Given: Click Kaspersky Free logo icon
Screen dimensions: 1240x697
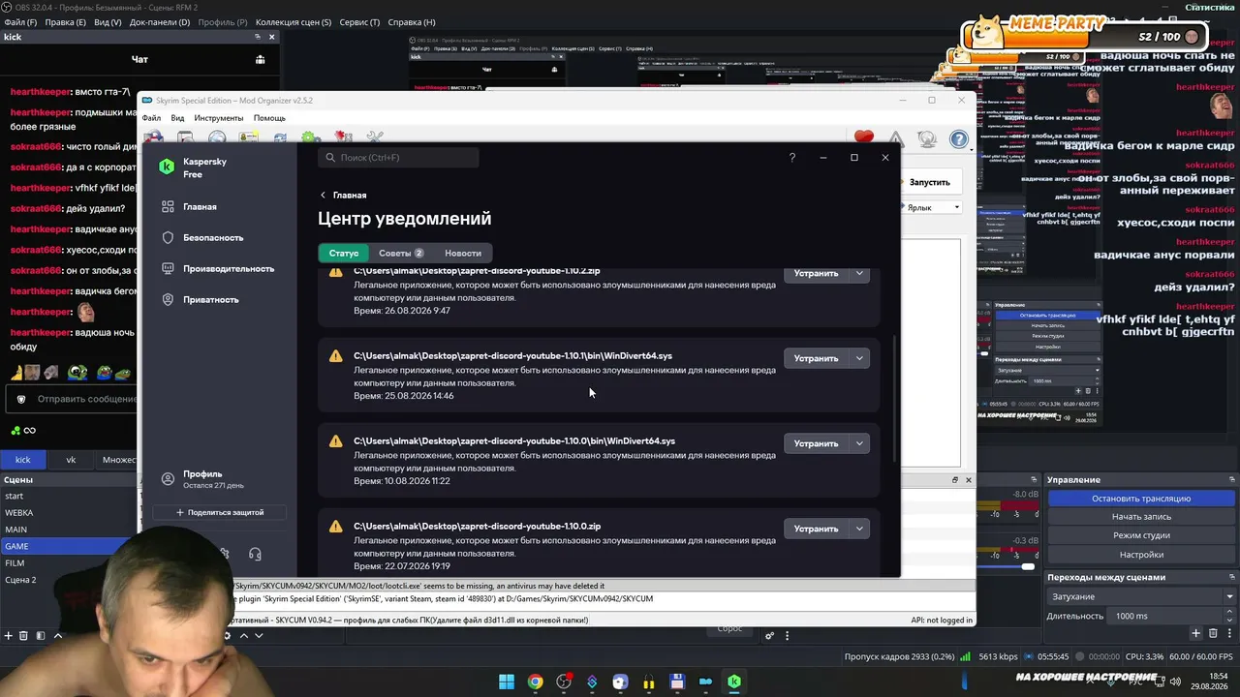Looking at the screenshot, I should tap(167, 167).
